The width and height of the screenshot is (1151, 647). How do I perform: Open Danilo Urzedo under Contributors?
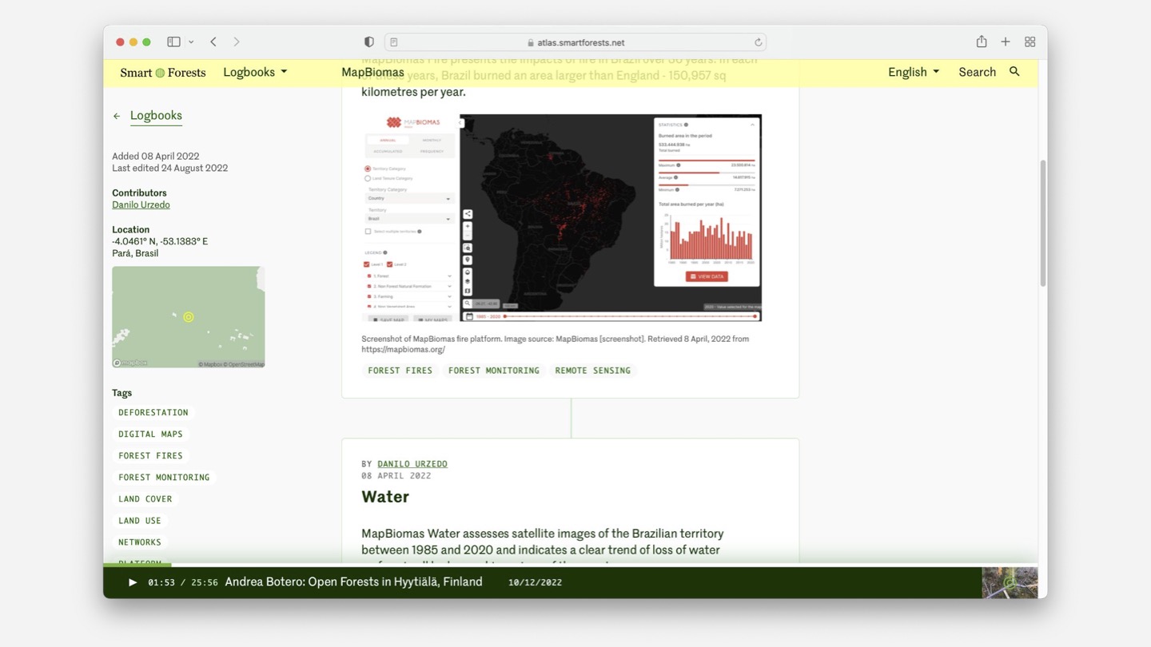tap(141, 204)
